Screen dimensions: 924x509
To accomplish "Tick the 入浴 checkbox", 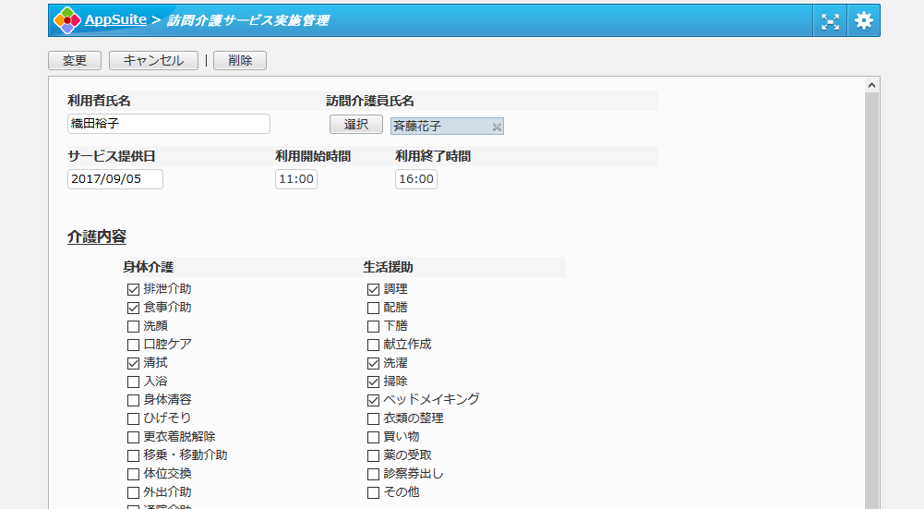I will coord(133,382).
